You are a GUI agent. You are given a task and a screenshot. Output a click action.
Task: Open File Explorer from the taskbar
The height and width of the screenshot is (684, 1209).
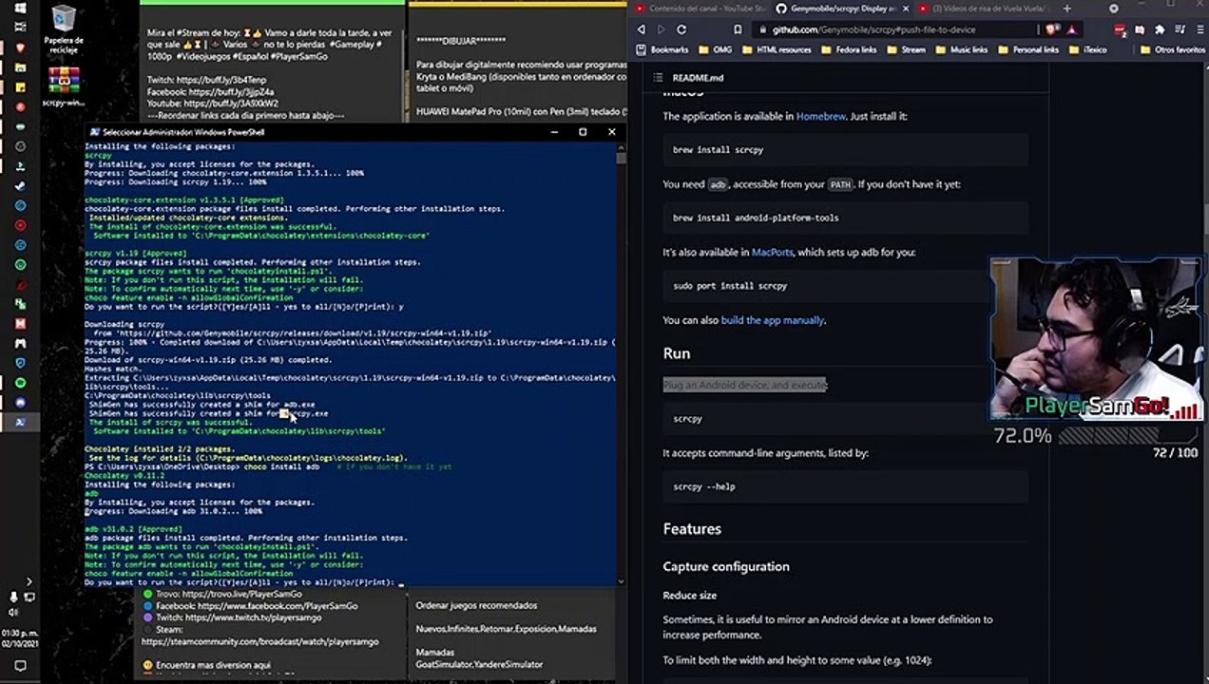20,67
